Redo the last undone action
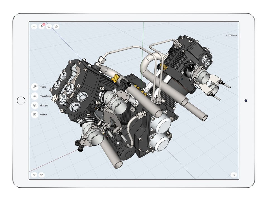 tap(42, 175)
